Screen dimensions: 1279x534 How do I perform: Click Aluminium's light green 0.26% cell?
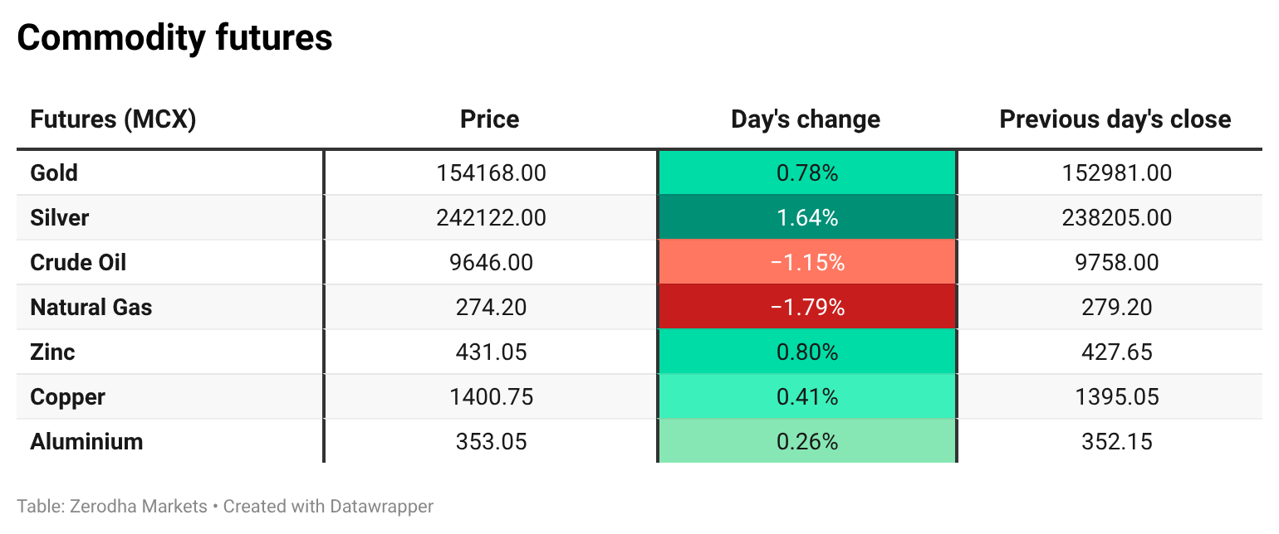[x=807, y=442]
